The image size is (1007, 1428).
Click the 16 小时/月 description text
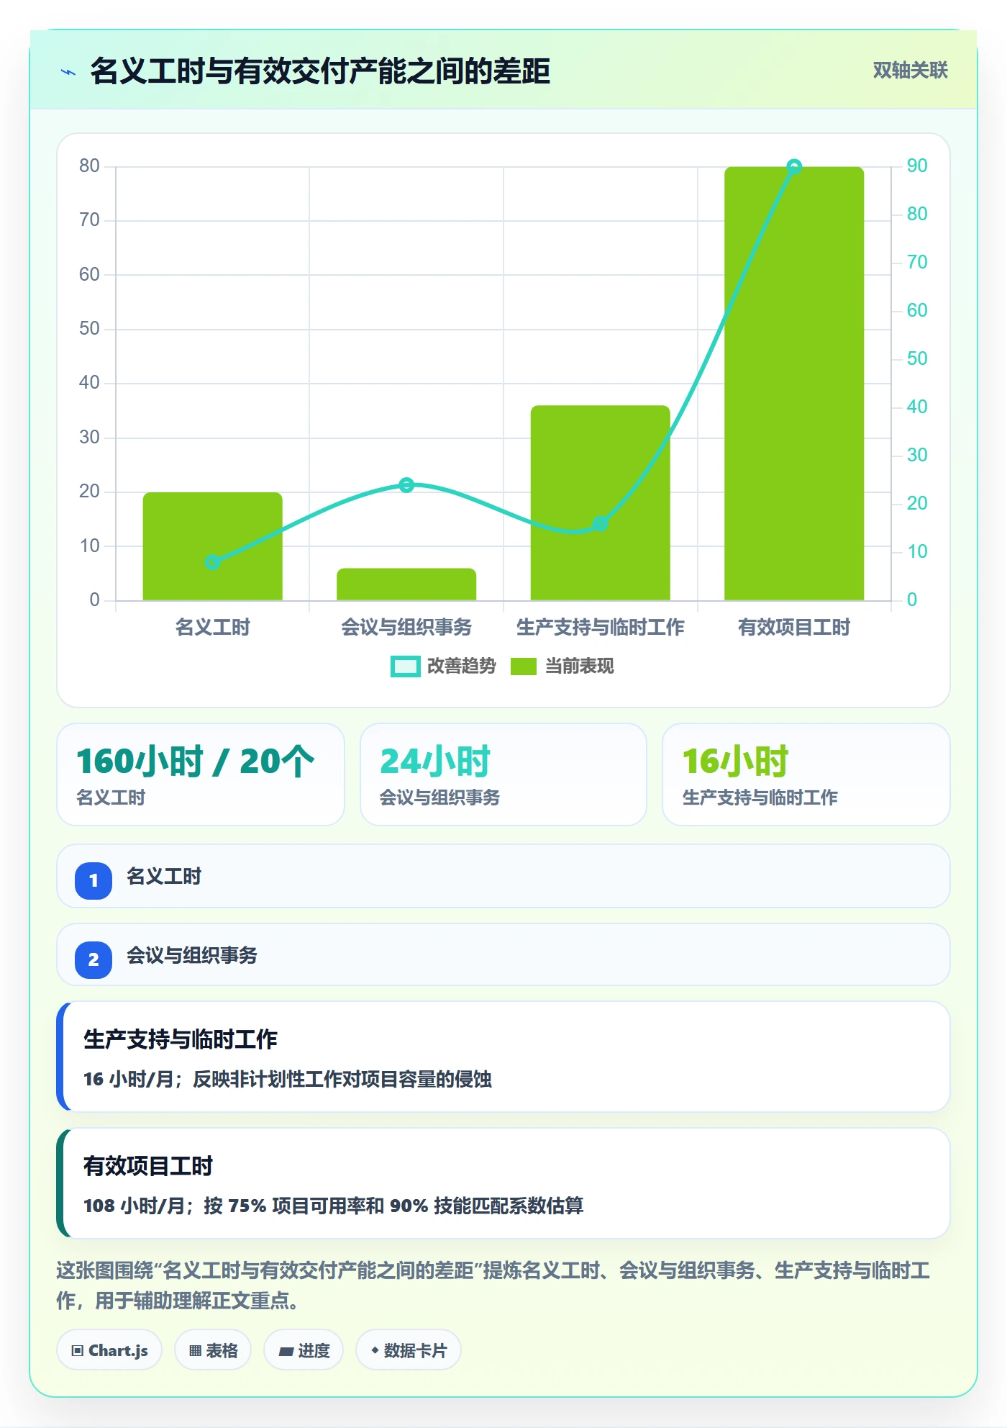click(288, 1079)
